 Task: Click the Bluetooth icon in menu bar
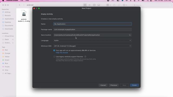click(131, 1)
